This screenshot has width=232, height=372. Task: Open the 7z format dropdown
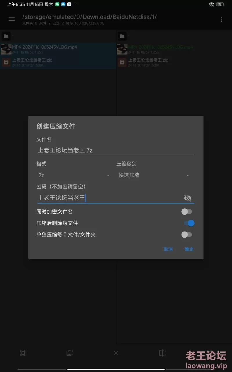[x=74, y=175]
